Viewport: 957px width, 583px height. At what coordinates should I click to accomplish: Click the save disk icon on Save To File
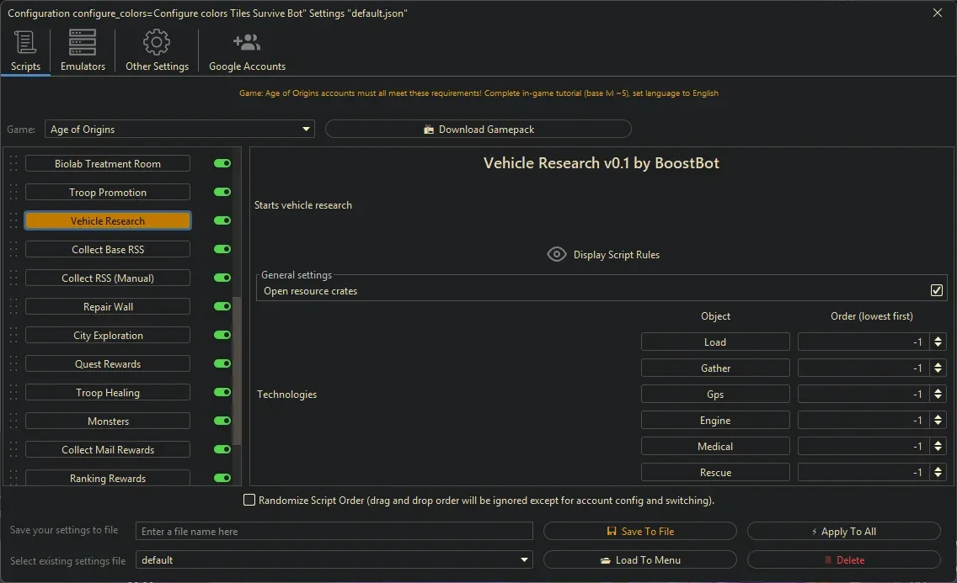point(613,531)
